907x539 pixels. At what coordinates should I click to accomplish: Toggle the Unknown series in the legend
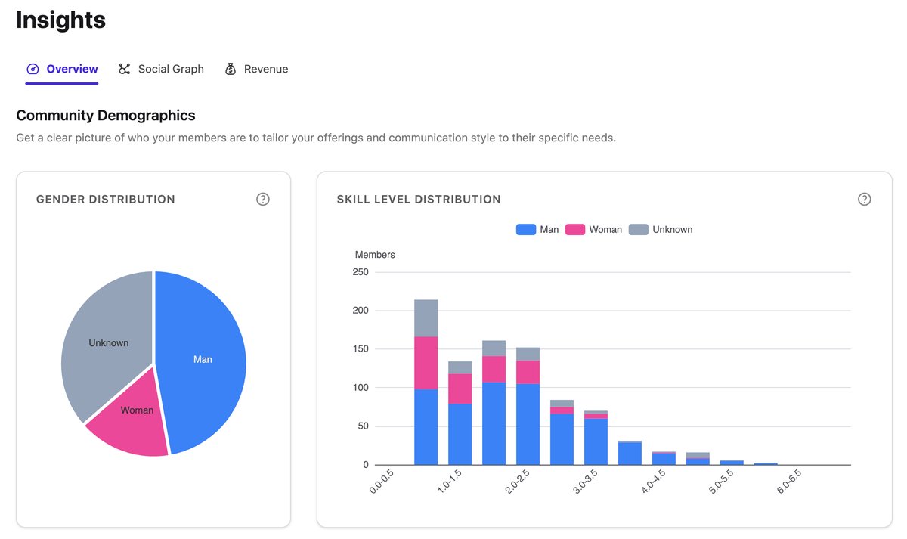661,229
